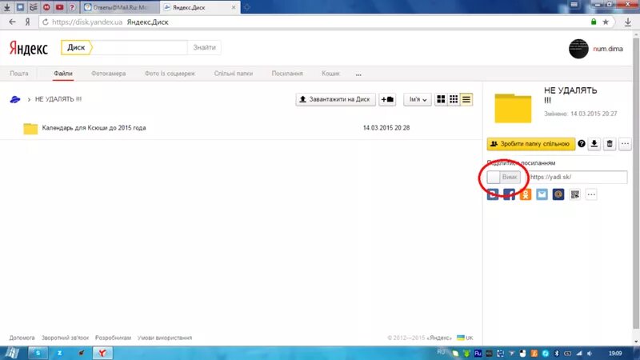
Task: Click the yadi.sk link field
Action: pyautogui.click(x=578, y=177)
